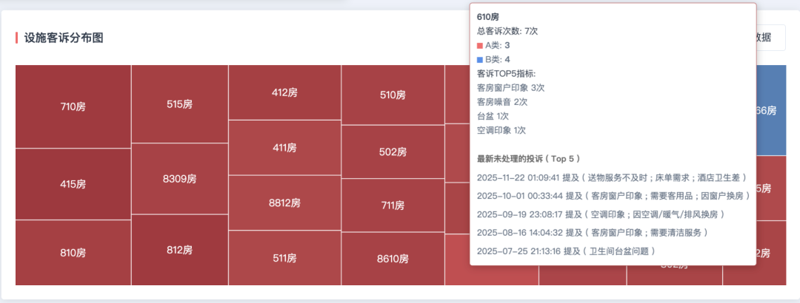Click the 台盆 1次 entry
This screenshot has width=800, height=303.
coord(493,116)
